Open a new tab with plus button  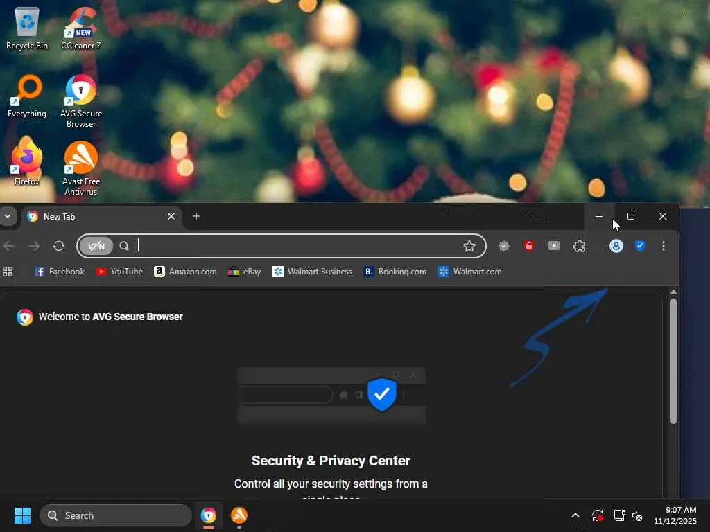(x=196, y=216)
